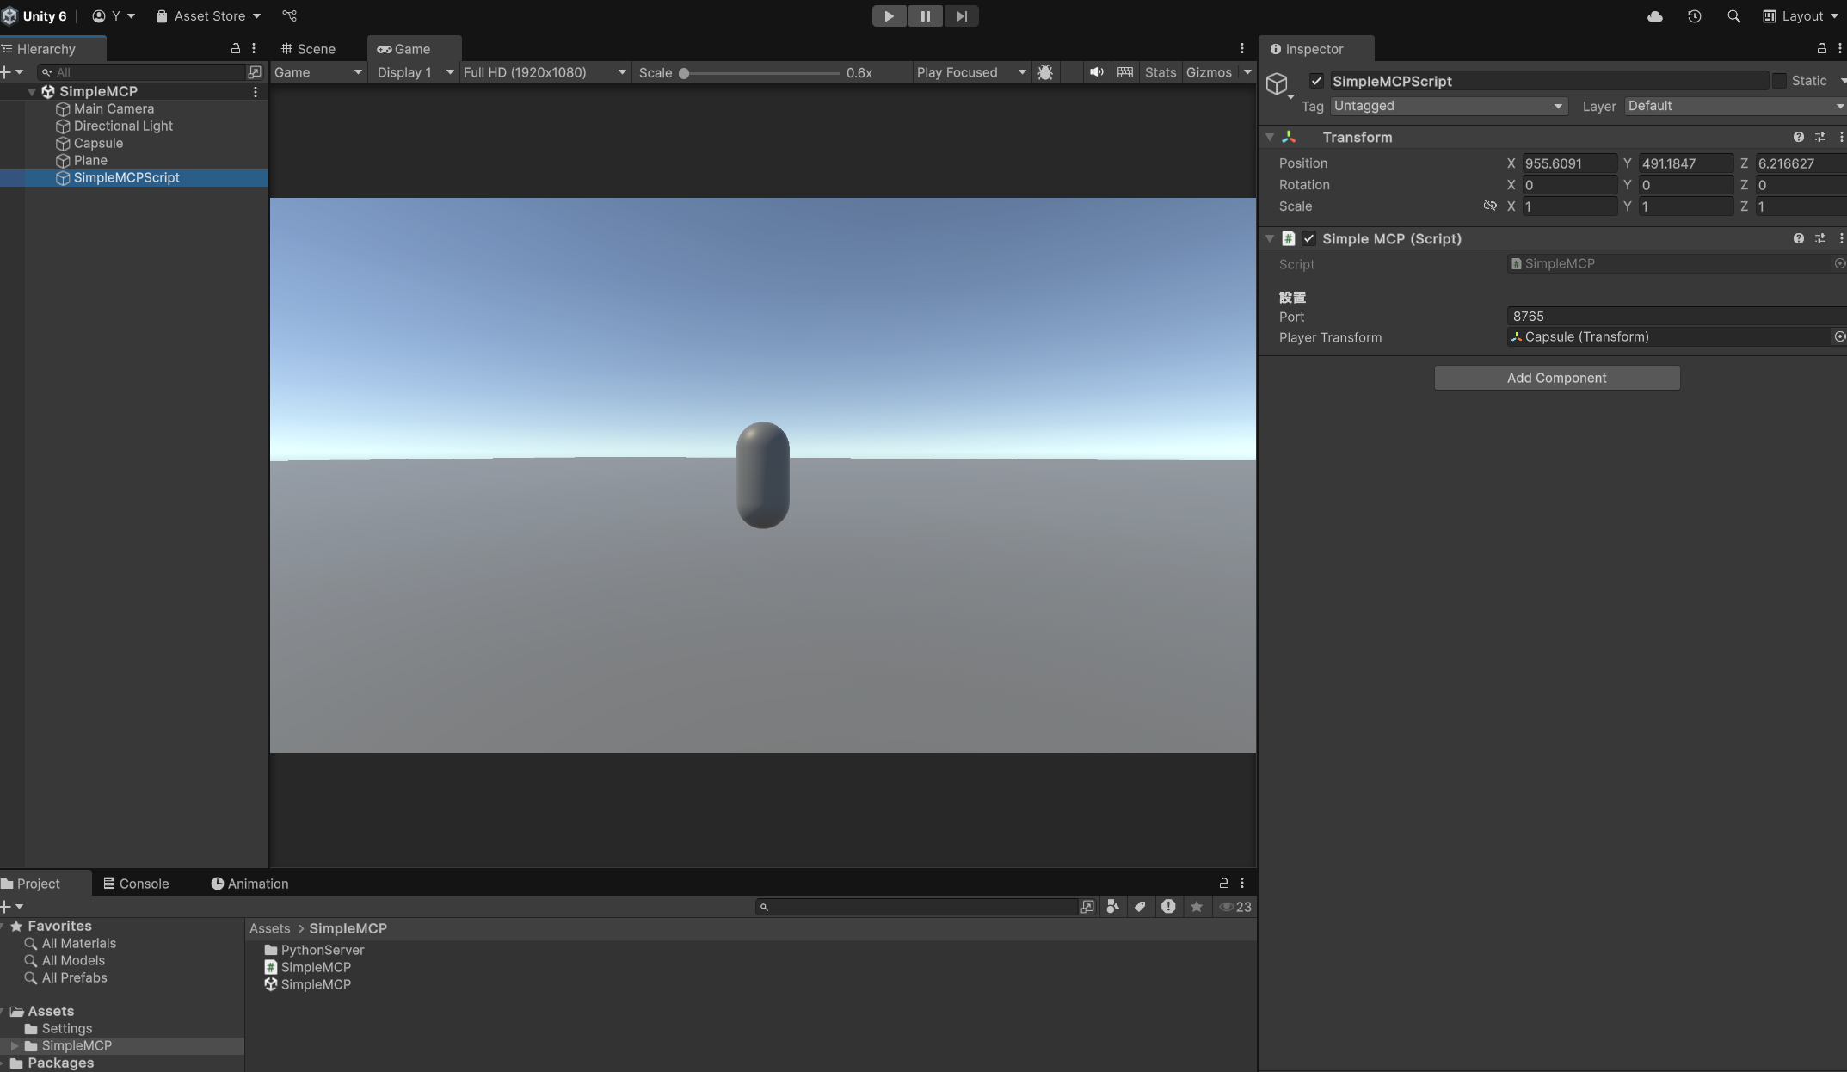Toggle the Static checkbox in the Inspector

click(1779, 81)
